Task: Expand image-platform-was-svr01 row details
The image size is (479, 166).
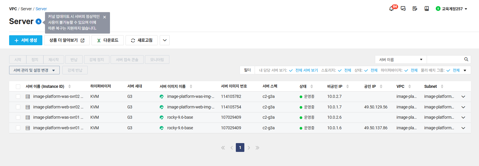Action: pos(463,118)
